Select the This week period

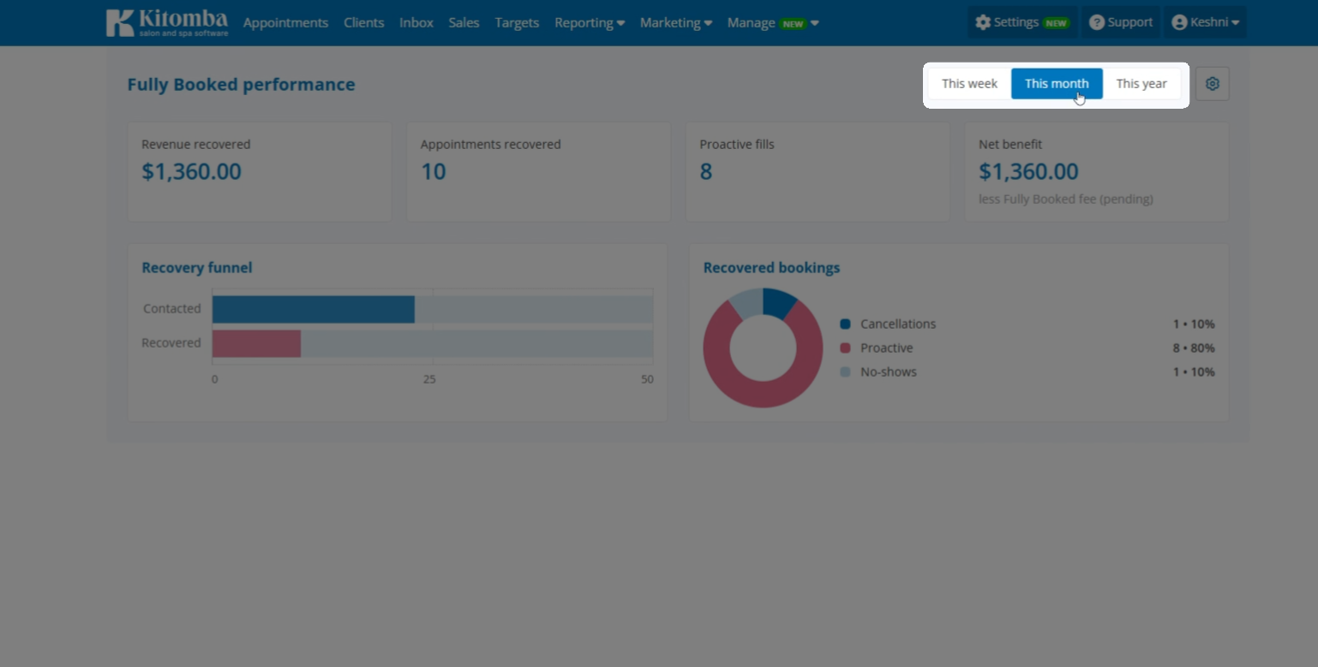point(969,84)
